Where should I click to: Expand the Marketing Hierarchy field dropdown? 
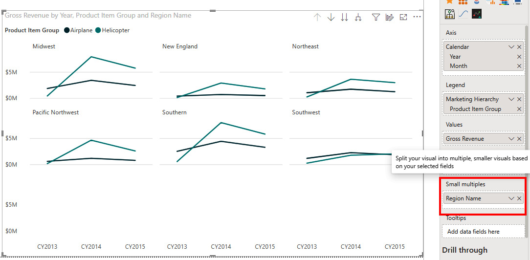tap(511, 99)
